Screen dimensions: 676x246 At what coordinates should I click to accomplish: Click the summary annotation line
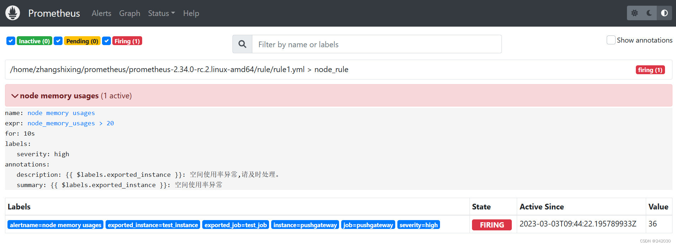[x=119, y=185]
